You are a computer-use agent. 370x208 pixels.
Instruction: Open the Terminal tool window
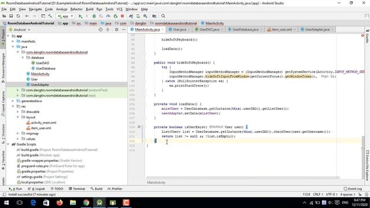(x=77, y=189)
